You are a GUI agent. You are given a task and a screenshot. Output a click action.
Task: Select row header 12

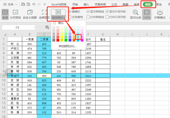point(3,89)
